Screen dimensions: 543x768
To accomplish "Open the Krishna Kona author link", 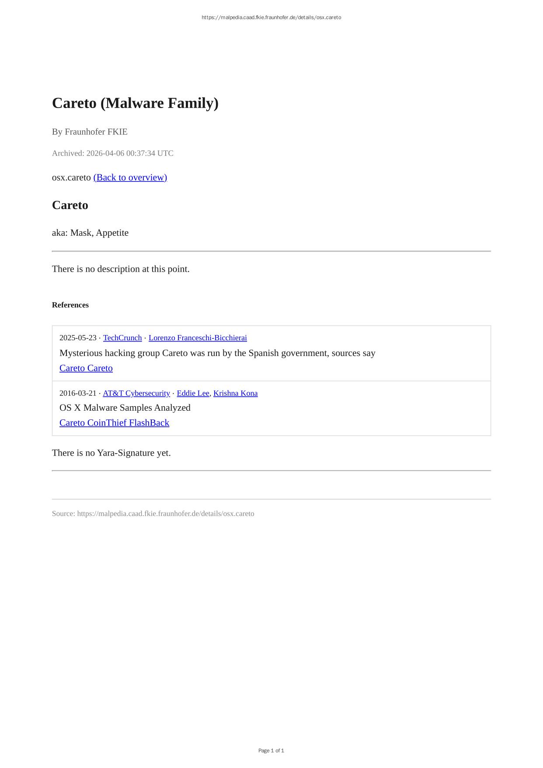I will [x=236, y=393].
